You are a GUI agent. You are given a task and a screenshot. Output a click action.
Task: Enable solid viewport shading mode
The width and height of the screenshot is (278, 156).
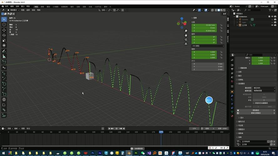pos(219,10)
